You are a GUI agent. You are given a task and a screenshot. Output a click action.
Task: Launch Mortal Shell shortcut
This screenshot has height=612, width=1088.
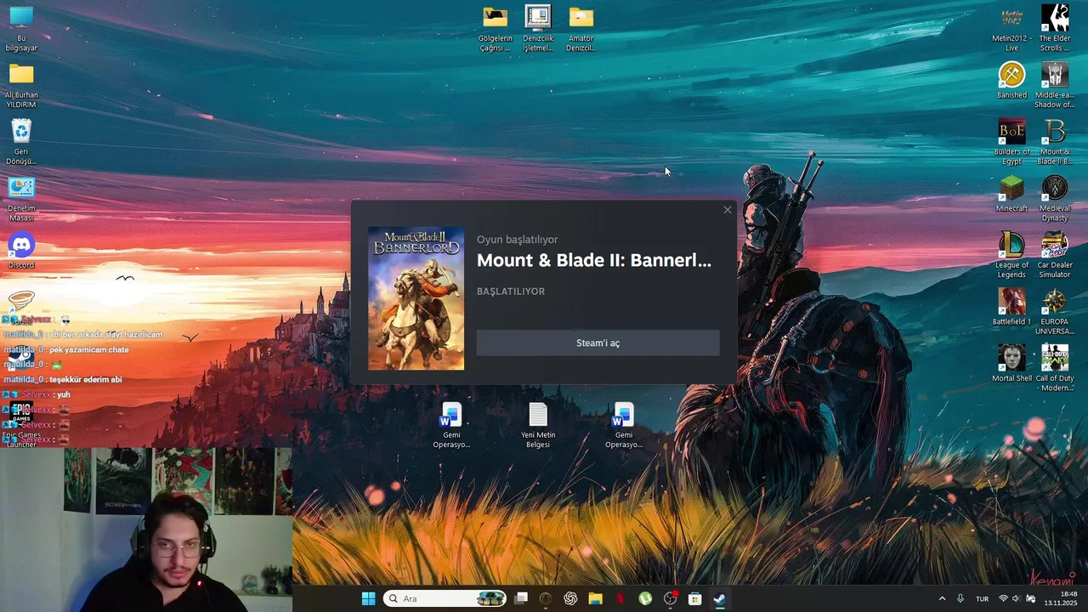(1011, 364)
